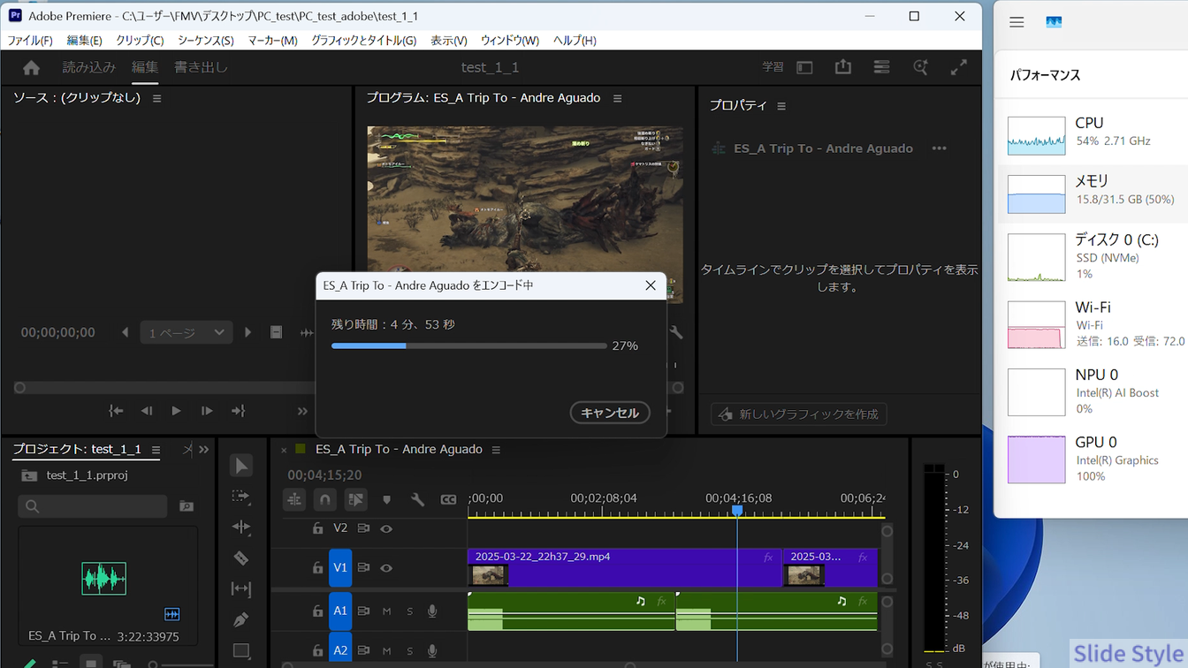The width and height of the screenshot is (1188, 668).
Task: Choose the Track Select Forward tool
Action: [240, 497]
